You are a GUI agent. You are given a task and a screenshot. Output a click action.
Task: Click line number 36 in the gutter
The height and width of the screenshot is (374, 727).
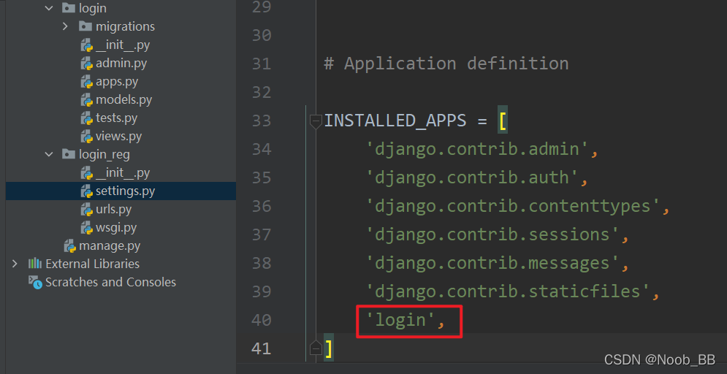(x=262, y=206)
